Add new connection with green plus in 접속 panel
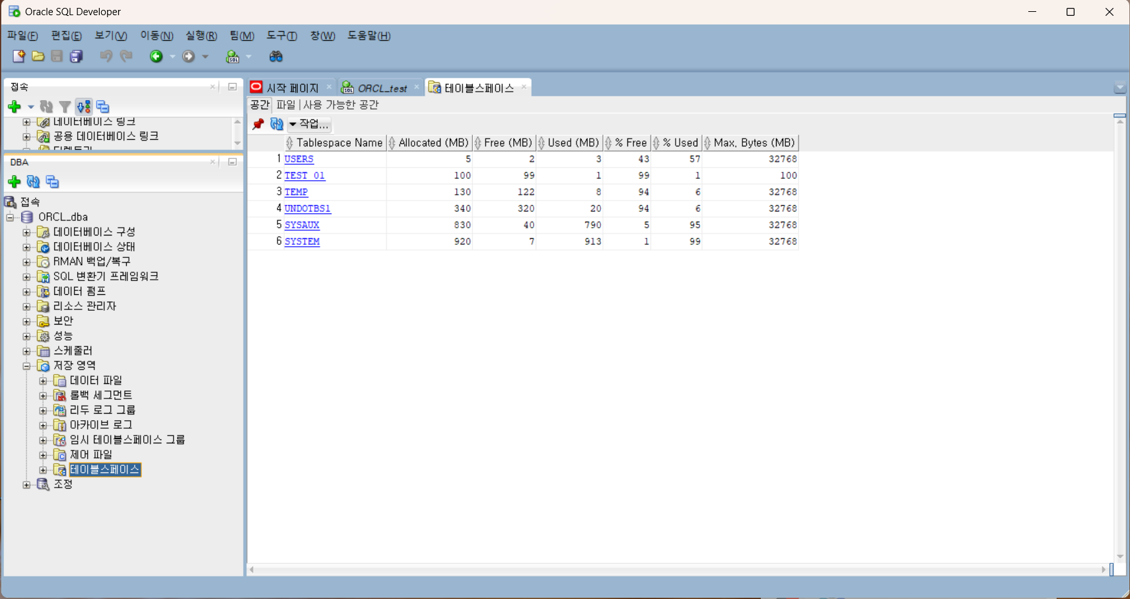This screenshot has width=1130, height=599. tap(14, 107)
